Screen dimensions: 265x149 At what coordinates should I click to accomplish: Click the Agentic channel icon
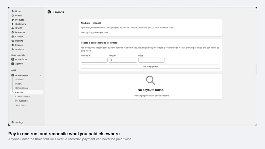tap(13, 64)
